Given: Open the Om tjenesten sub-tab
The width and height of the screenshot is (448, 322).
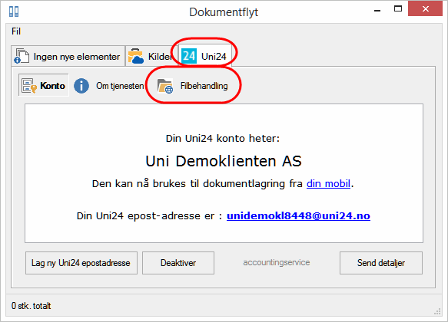Looking at the screenshot, I should point(108,86).
